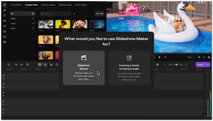This screenshot has height=121, width=213.
Task: Select the Video 5 thumbnail
Action: [x=46, y=40]
